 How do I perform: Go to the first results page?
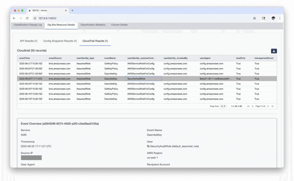(248, 106)
